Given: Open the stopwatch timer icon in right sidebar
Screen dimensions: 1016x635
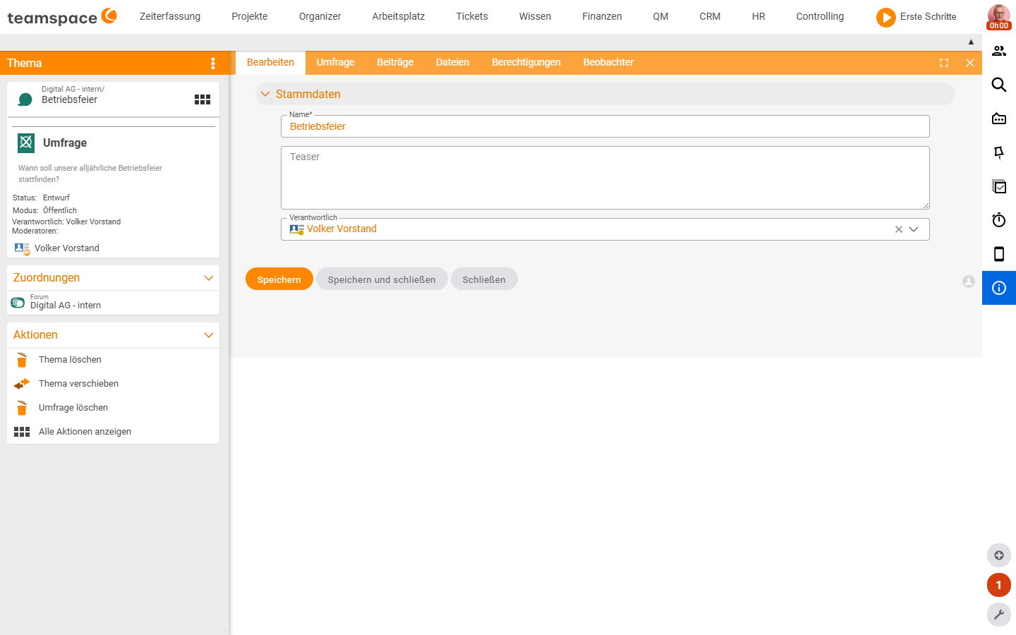Looking at the screenshot, I should click(x=999, y=220).
